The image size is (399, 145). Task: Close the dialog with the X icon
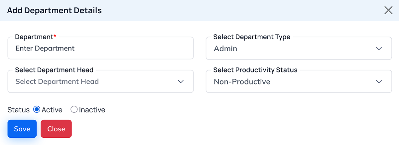pyautogui.click(x=388, y=10)
